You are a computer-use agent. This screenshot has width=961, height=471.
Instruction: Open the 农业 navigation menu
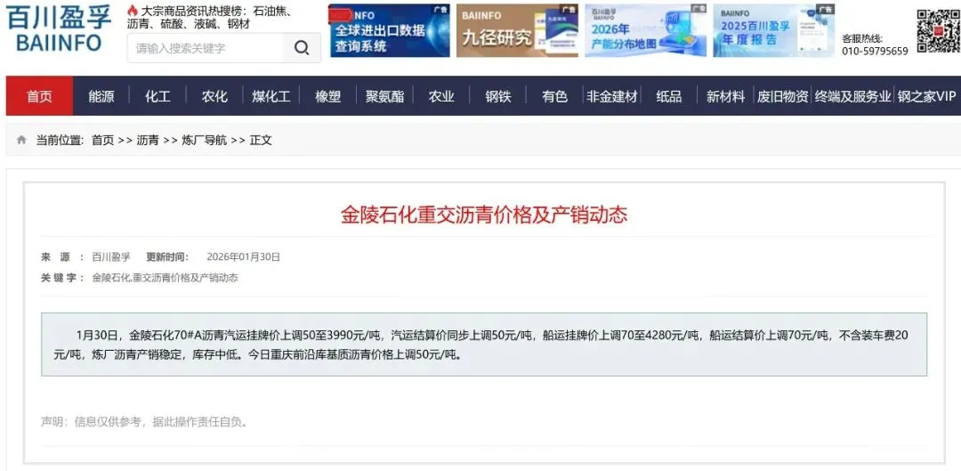click(x=441, y=96)
